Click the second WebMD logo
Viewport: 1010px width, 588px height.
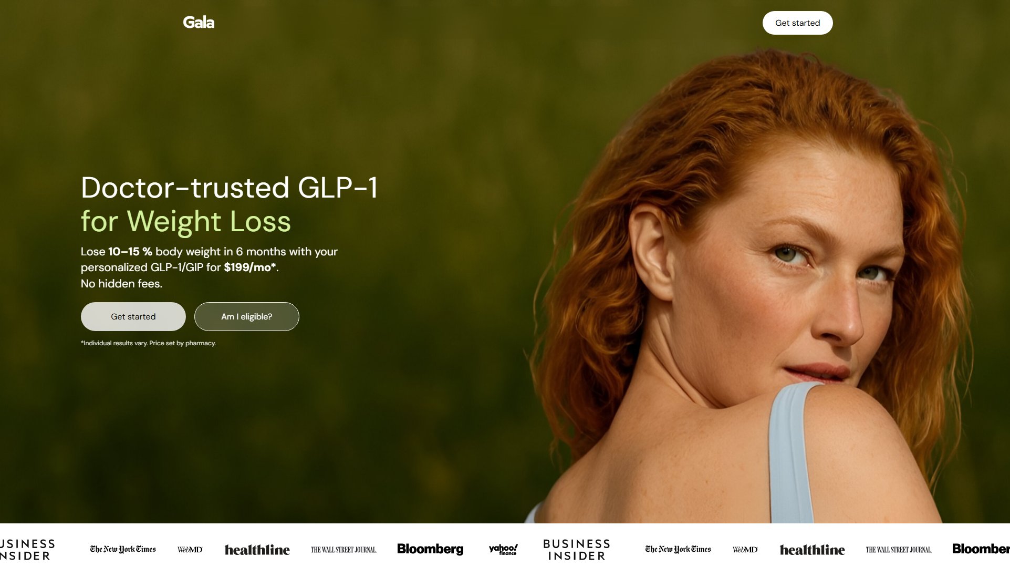tap(745, 550)
